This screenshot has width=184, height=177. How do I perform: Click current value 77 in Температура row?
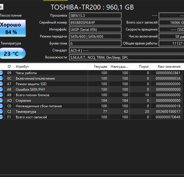(x=105, y=111)
